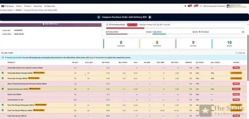Click the 27.65% match score badge
249x119 pixels.
coord(132,25)
